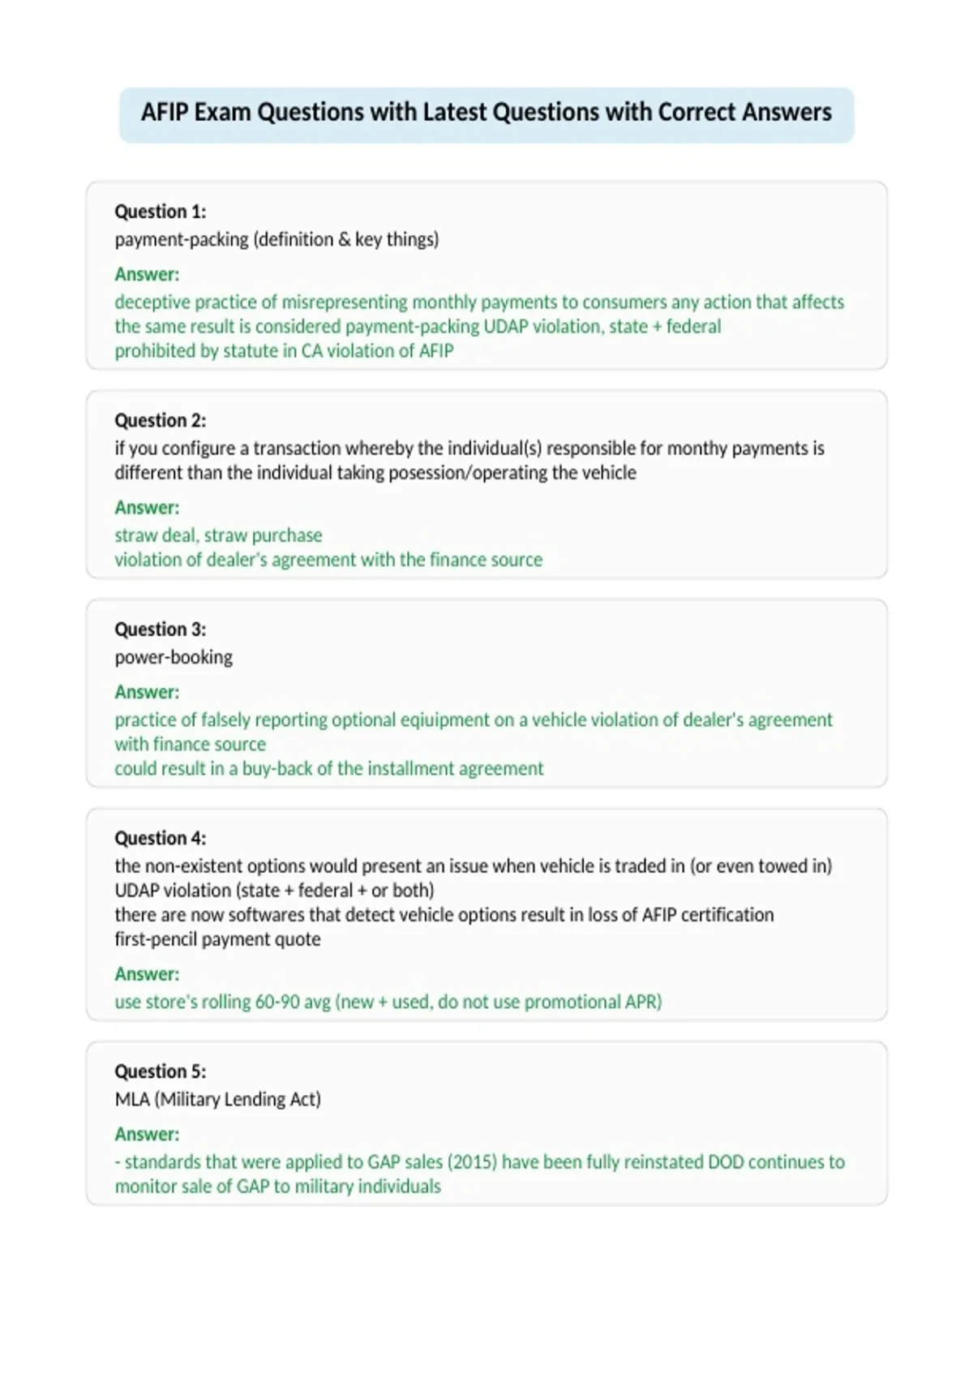Click violation of dealer's agreement answer line
The width and height of the screenshot is (973, 1379).
coord(328,560)
